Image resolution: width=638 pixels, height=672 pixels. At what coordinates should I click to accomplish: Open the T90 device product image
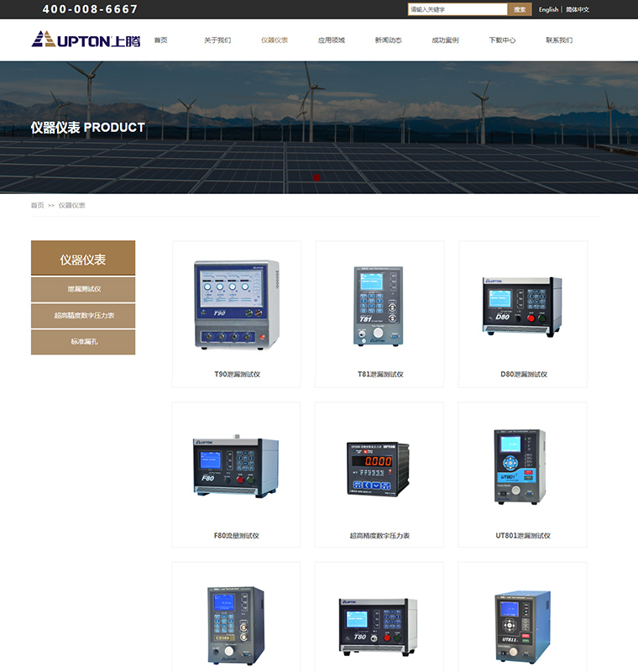237,305
